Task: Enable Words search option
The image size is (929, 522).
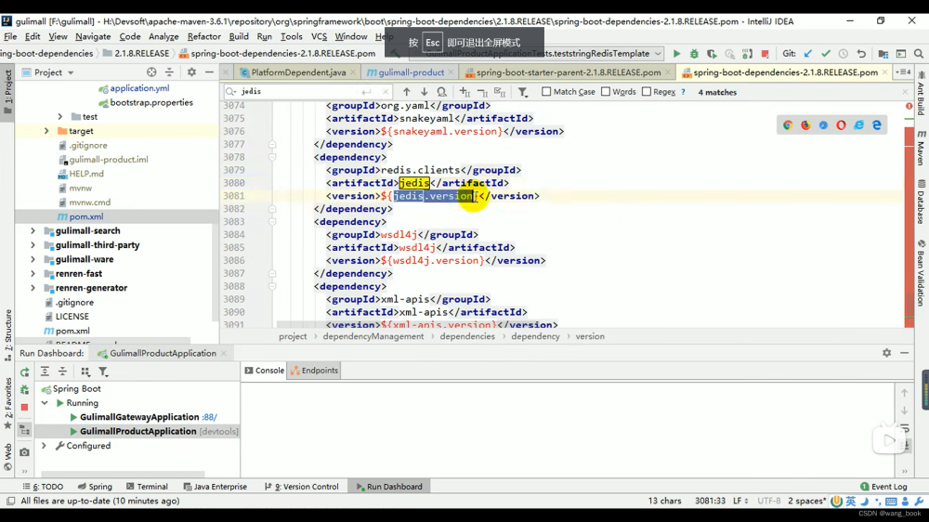Action: 606,92
